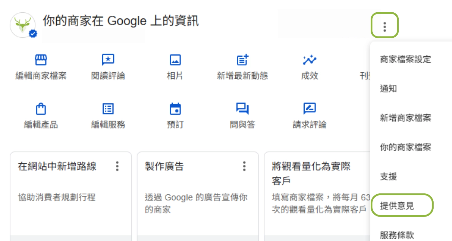Open the 成效 performance chart icon

(x=309, y=60)
